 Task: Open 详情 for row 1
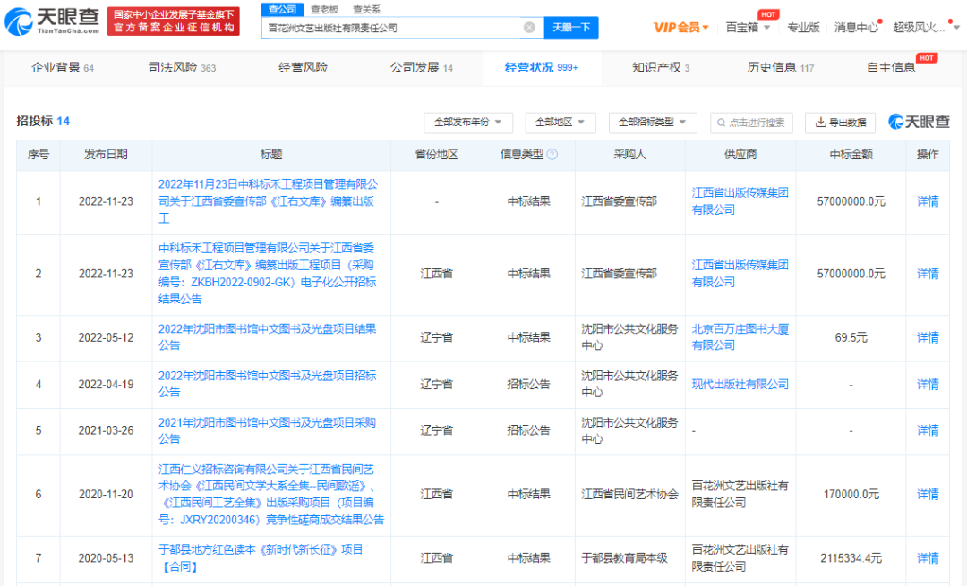(928, 201)
